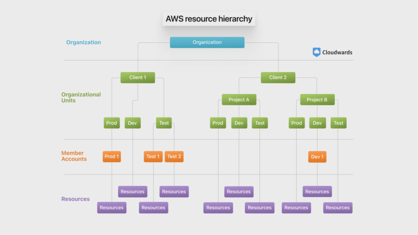Choose the Dev box of Project B

[317, 123]
